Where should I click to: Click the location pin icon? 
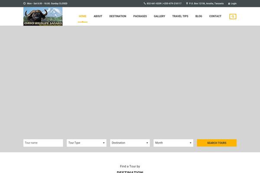pyautogui.click(x=187, y=3)
